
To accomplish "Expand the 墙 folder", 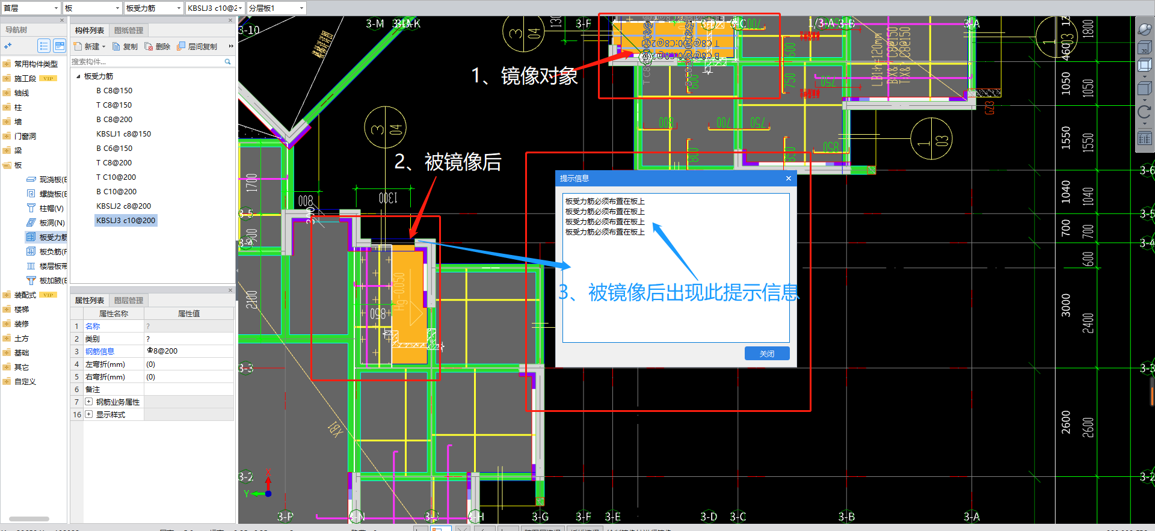I will pyautogui.click(x=7, y=121).
